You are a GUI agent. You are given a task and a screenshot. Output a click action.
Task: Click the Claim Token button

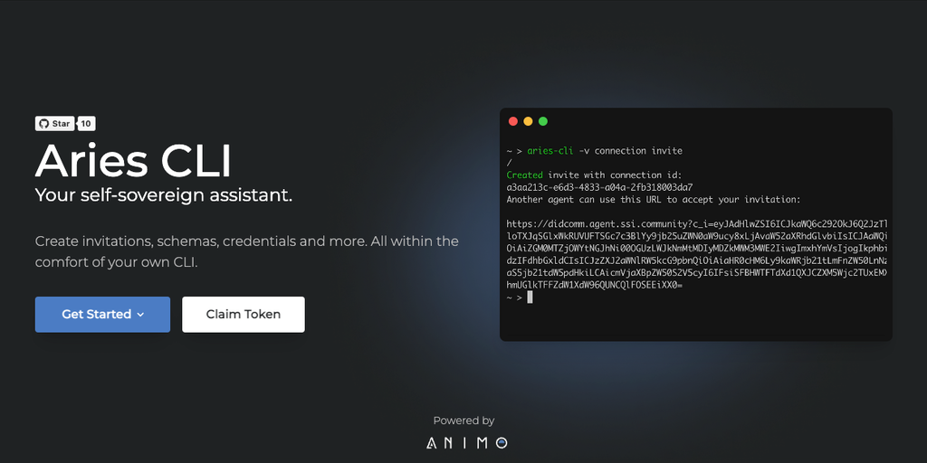(x=244, y=314)
